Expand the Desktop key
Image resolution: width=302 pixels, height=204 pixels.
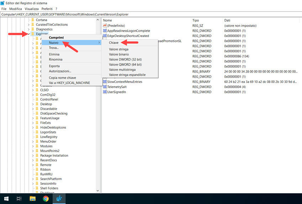coord(33,104)
